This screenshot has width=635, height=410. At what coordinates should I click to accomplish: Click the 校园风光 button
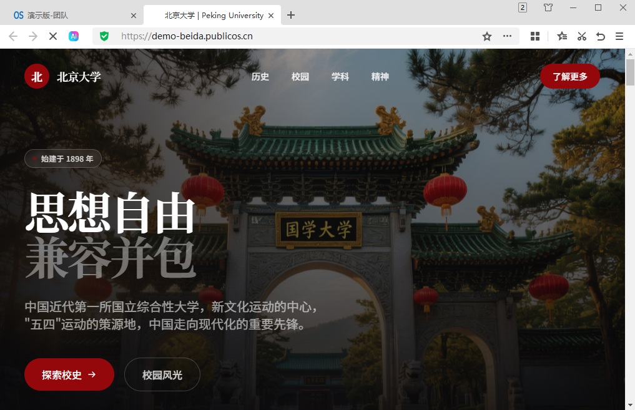point(162,374)
